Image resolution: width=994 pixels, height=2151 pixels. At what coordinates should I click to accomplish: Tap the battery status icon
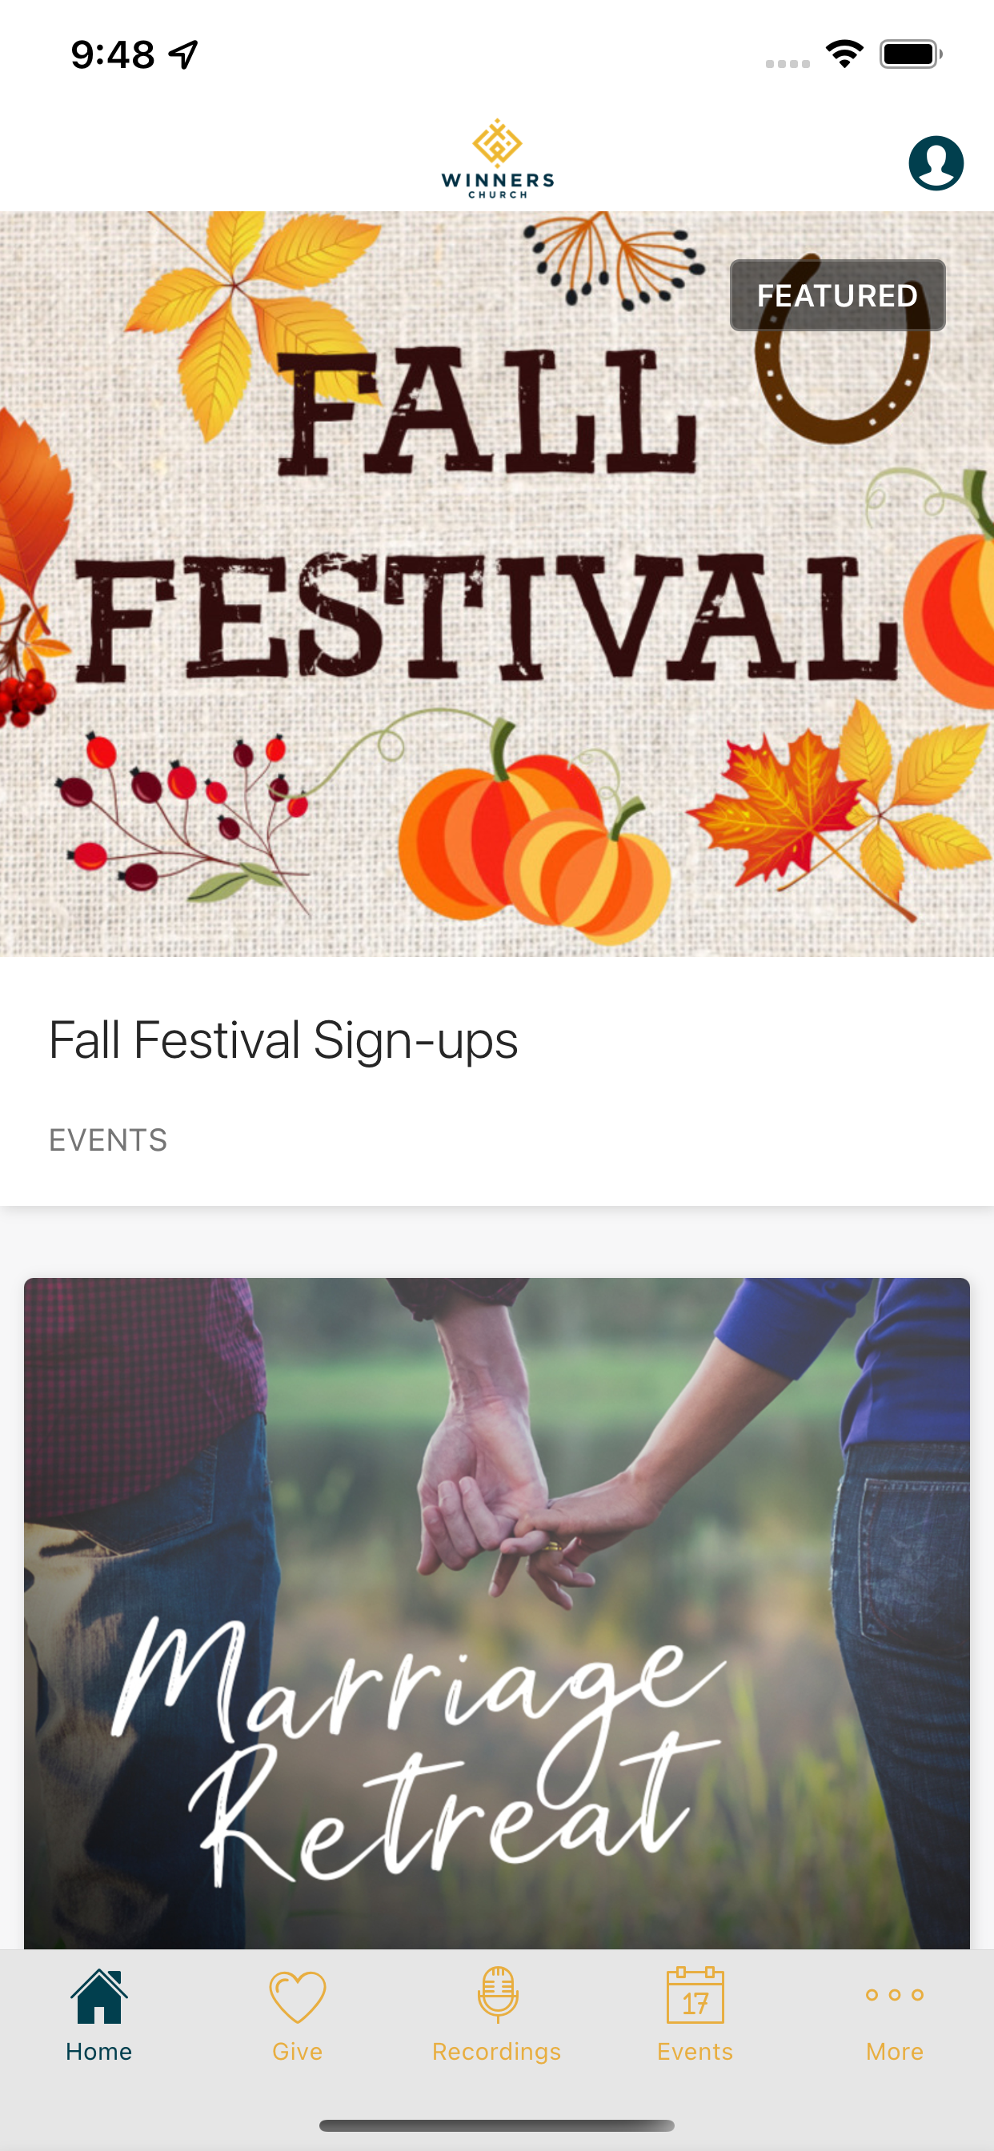pos(911,54)
